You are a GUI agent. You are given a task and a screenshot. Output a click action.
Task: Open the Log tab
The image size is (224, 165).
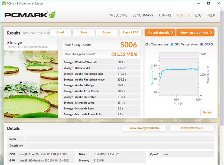coord(198,15)
